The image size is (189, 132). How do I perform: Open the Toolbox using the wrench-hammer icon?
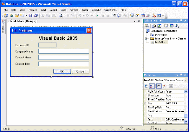click(x=148, y=16)
